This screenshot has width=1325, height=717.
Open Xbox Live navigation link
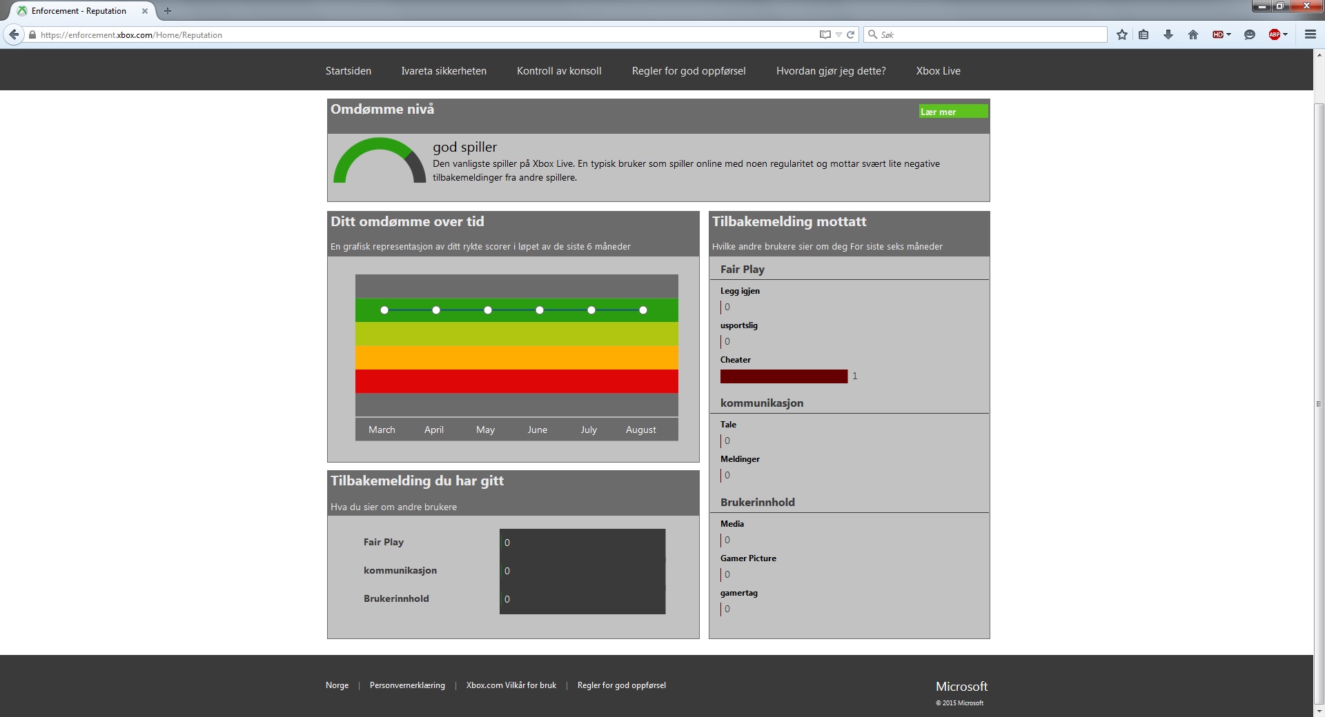pos(939,71)
